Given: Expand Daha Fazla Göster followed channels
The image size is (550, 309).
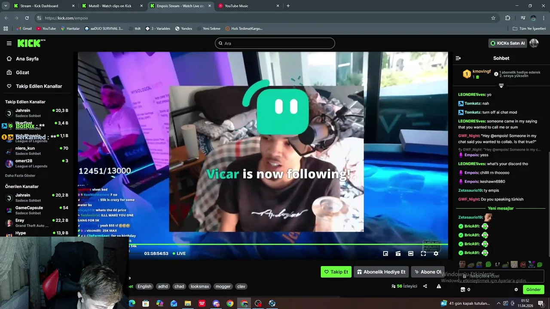Looking at the screenshot, I should point(20,176).
